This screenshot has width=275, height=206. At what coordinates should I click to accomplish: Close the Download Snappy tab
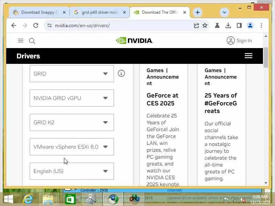[x=64, y=12]
